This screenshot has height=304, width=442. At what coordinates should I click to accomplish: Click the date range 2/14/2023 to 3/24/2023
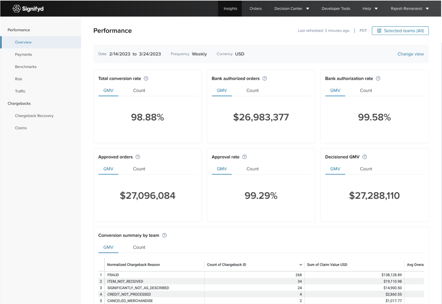point(135,54)
